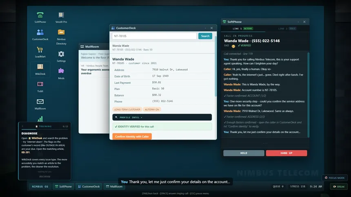Viewport: 351px width, 197px height.
Task: Open the SoftPhone desktop icon
Action: (x=40, y=18)
